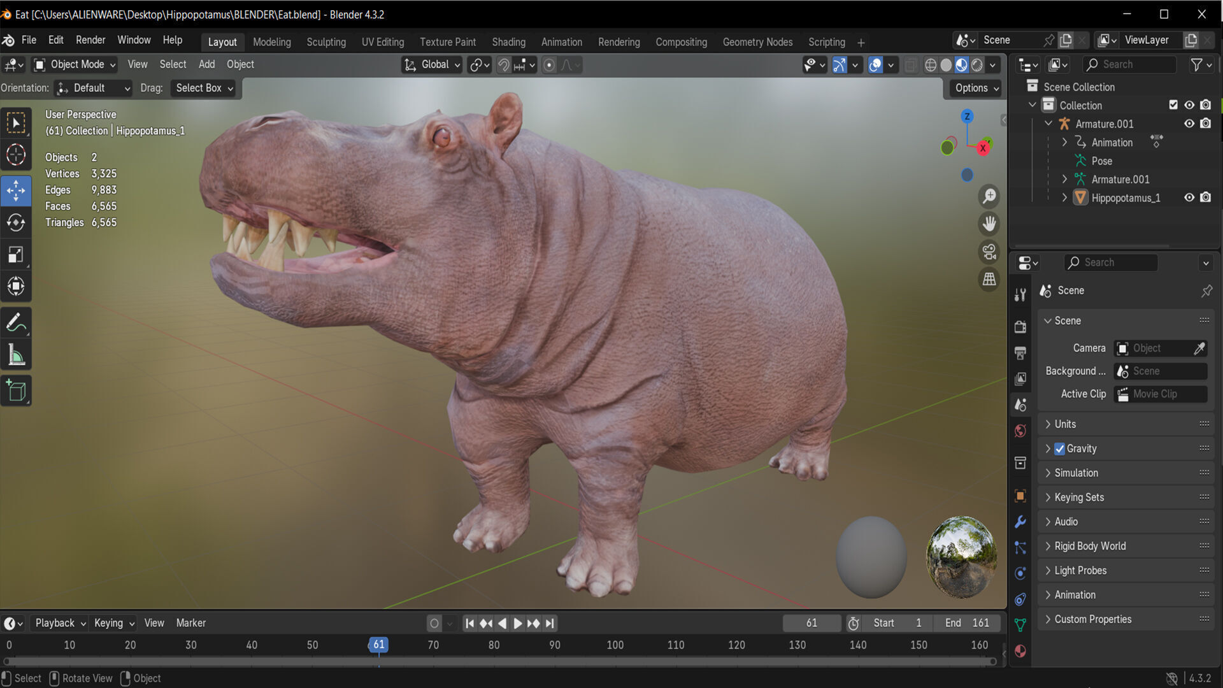Open the Object properties tab
Screen dimensions: 1223x688
pyautogui.click(x=1020, y=496)
